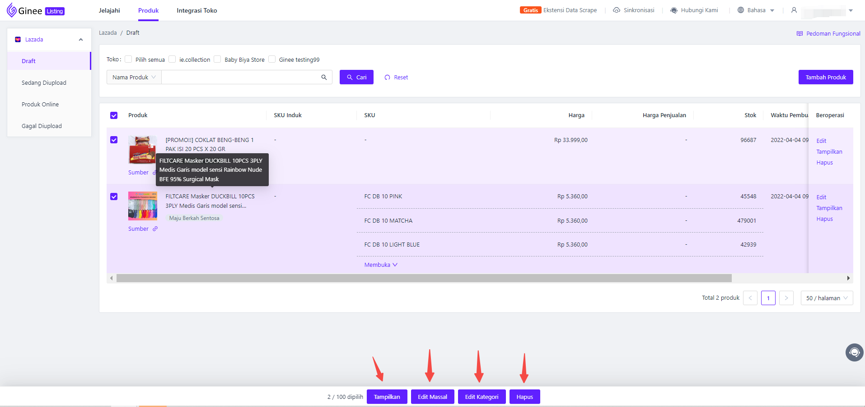Click the Sinkronisasi cloud icon
865x407 pixels.
(617, 10)
